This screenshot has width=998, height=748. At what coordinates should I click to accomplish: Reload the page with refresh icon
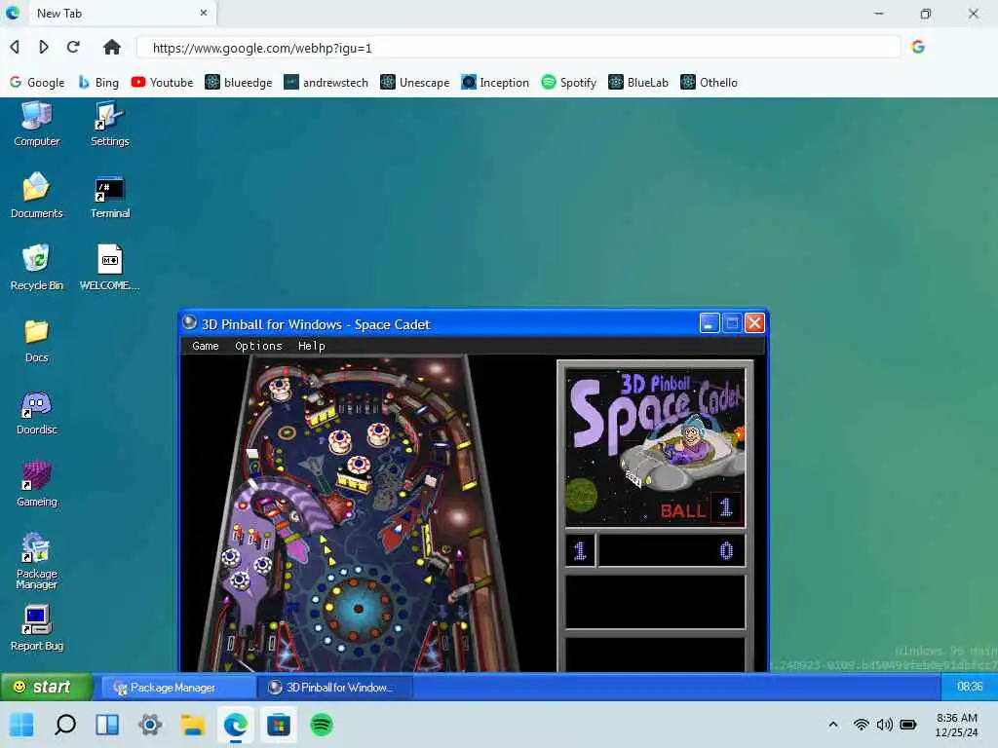73,47
